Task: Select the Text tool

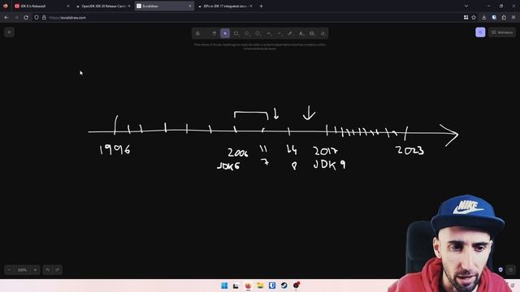Action: pos(301,33)
